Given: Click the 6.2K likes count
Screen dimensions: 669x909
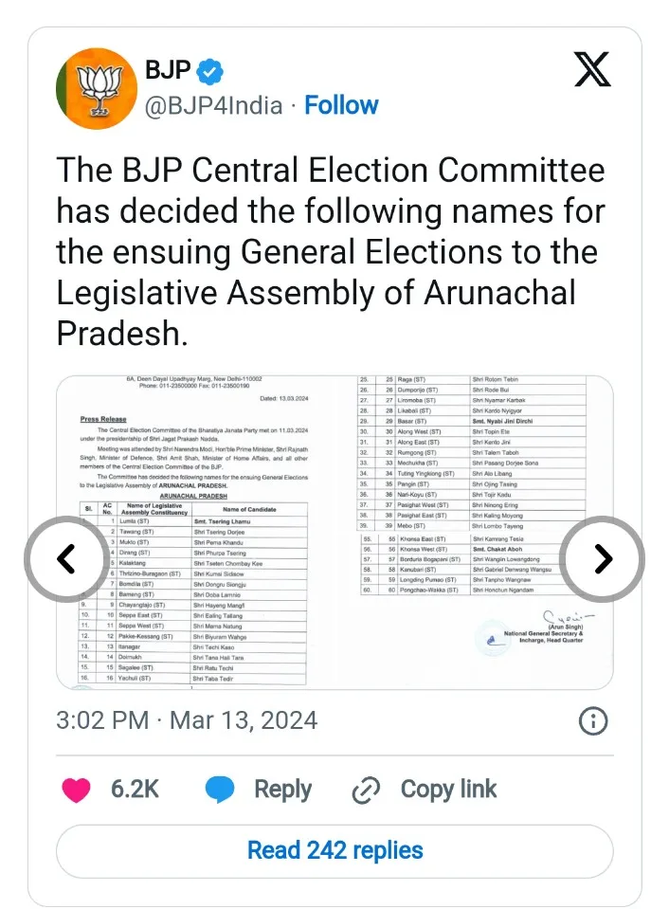Looking at the screenshot, I should tap(135, 789).
